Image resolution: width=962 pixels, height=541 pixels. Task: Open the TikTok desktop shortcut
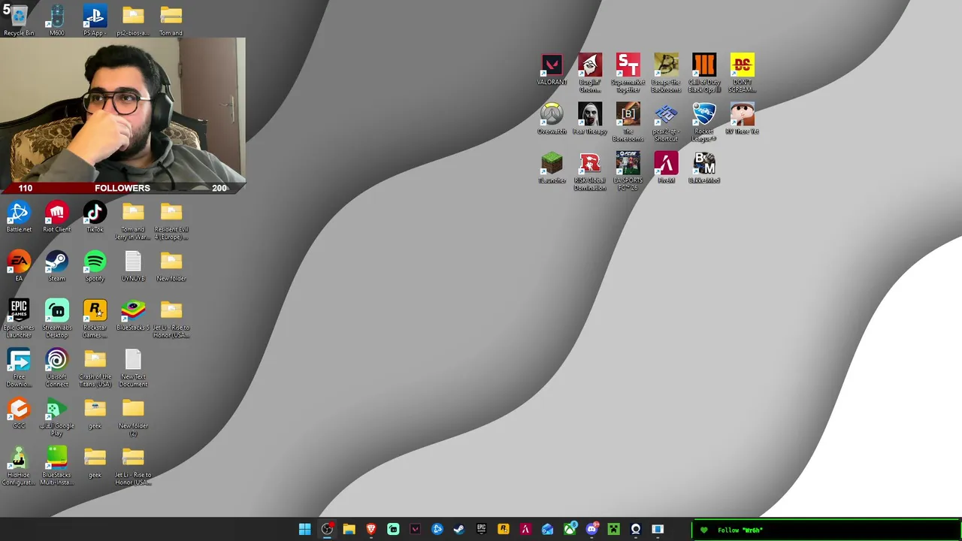tap(95, 217)
